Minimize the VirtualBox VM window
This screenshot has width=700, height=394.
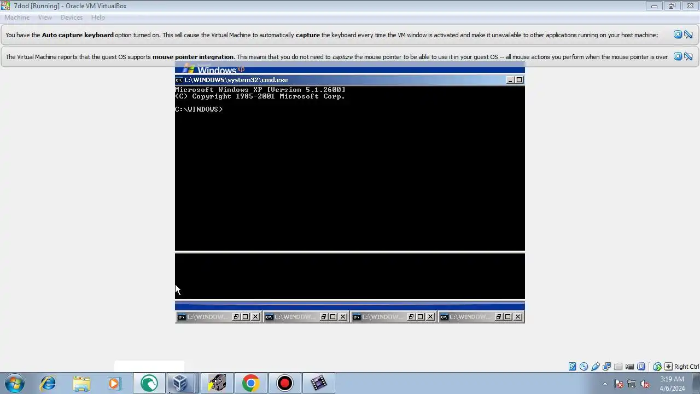click(x=654, y=6)
